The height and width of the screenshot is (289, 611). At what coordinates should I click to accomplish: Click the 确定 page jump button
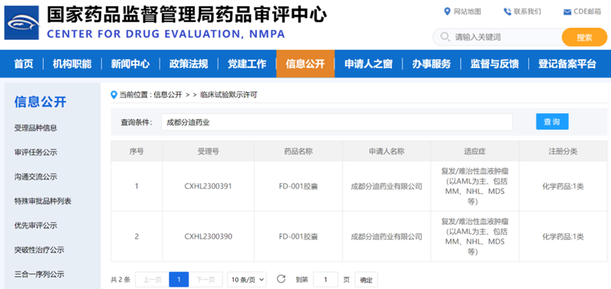(366, 279)
